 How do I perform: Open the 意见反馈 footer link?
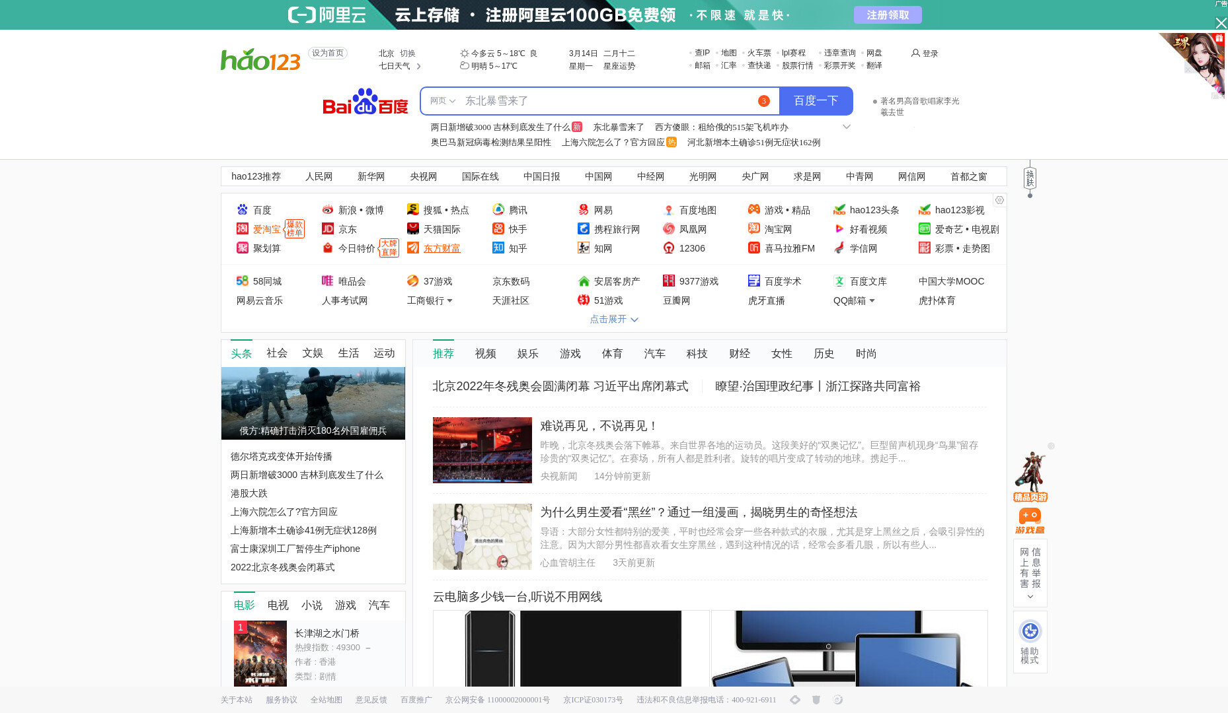tap(371, 700)
